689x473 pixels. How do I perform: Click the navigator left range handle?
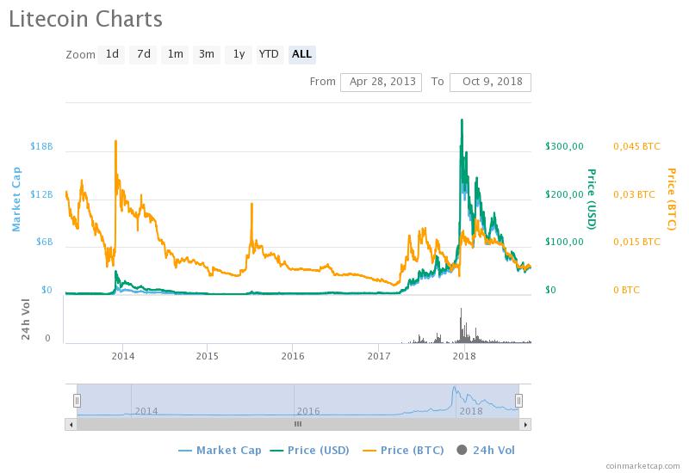77,400
